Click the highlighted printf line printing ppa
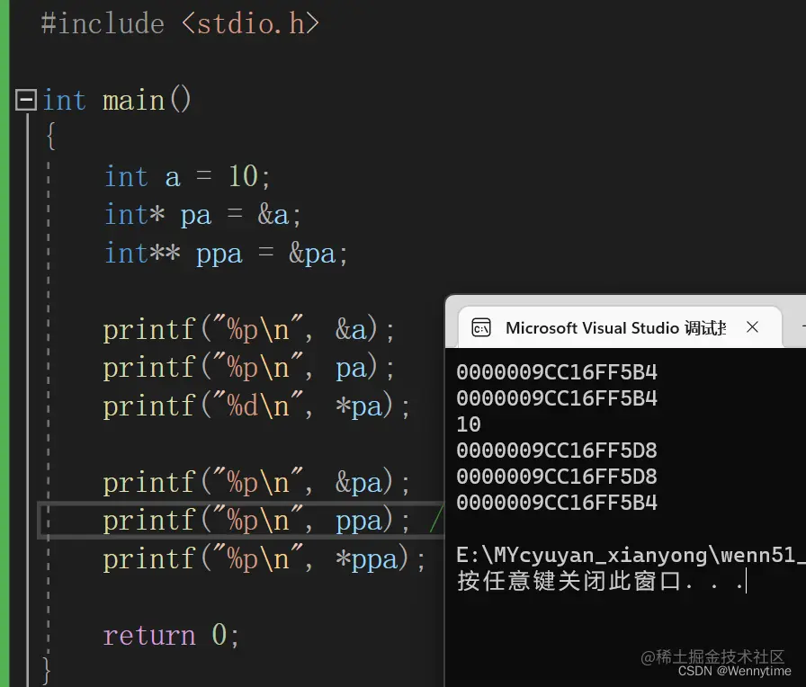Viewport: 806px width, 687px height. coord(256,521)
